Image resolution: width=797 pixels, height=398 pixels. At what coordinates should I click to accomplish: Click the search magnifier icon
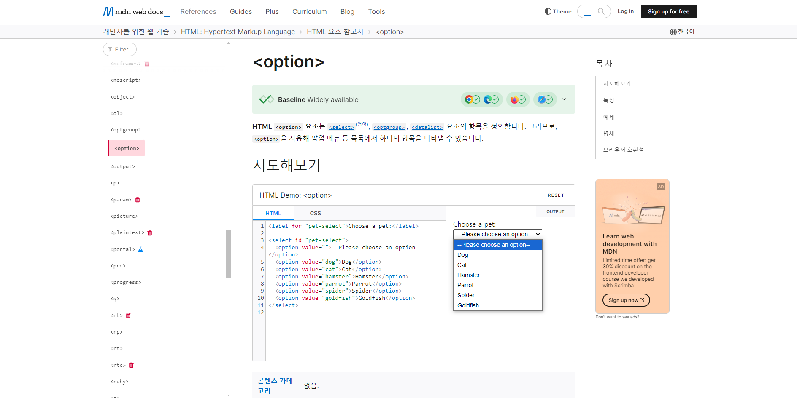tap(601, 11)
